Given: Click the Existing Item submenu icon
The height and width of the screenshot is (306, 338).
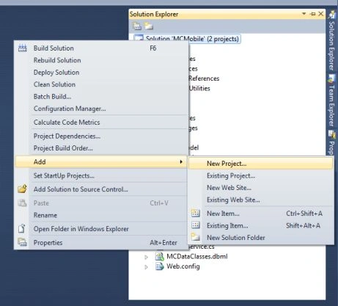Looking at the screenshot, I should (196, 225).
